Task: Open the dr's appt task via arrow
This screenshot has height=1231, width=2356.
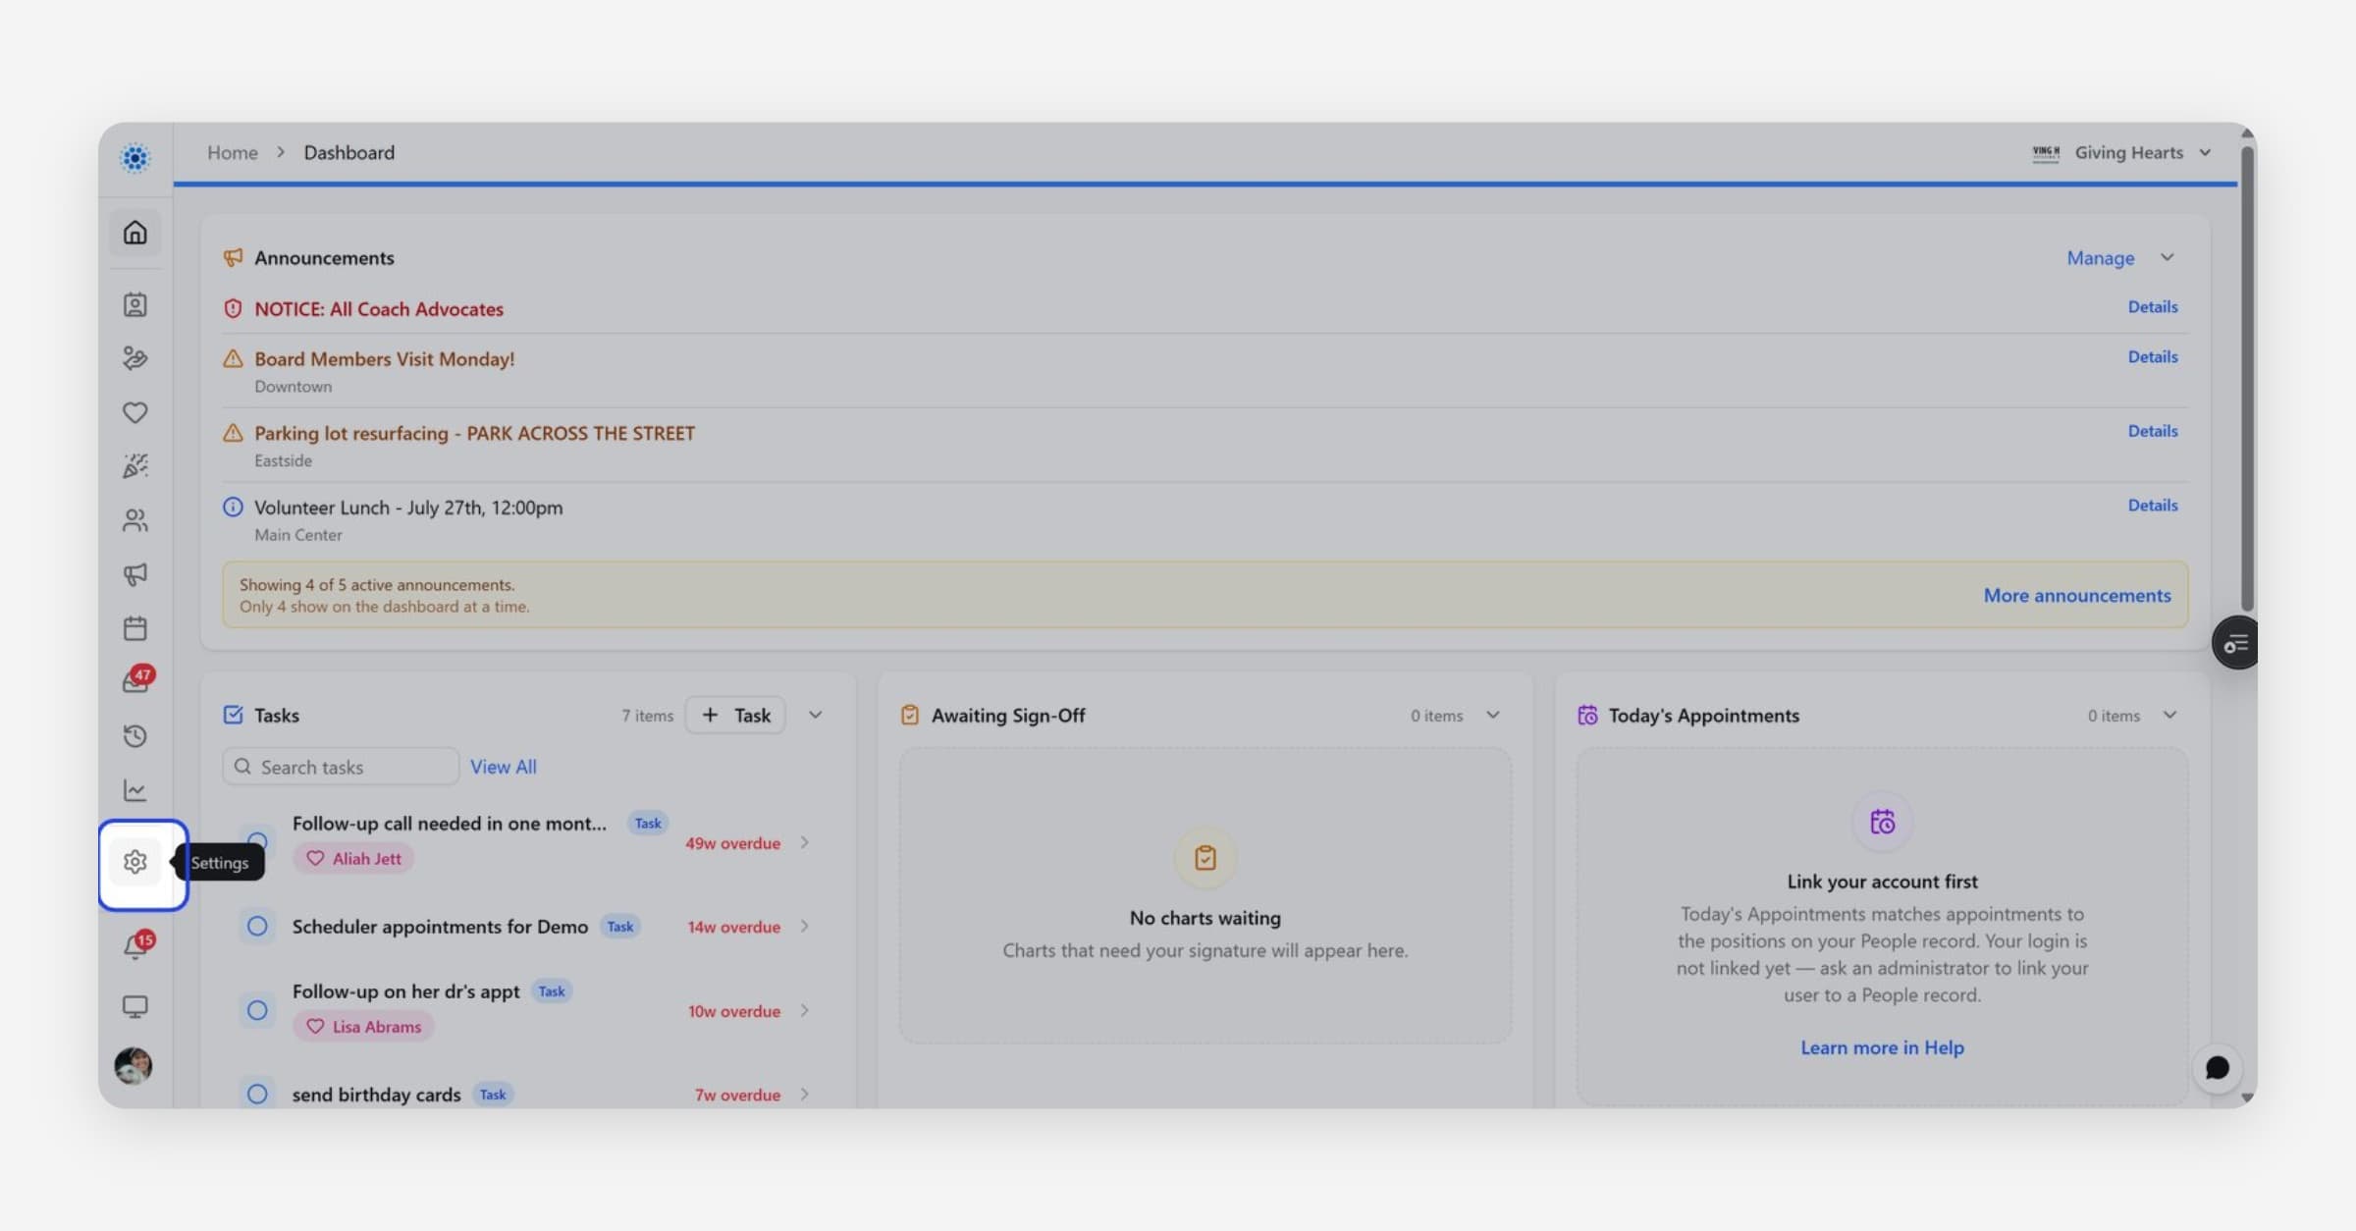Action: [805, 1010]
